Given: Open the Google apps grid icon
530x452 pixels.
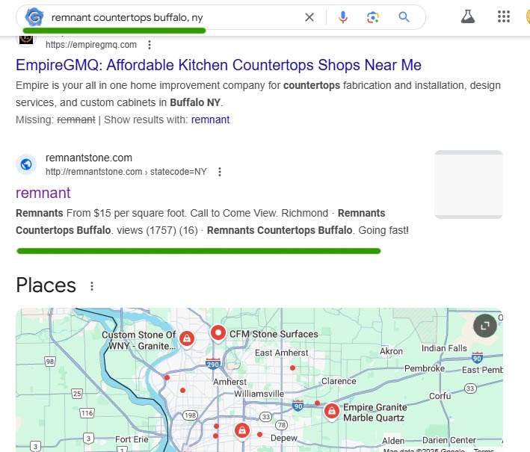Looking at the screenshot, I should pyautogui.click(x=504, y=16).
